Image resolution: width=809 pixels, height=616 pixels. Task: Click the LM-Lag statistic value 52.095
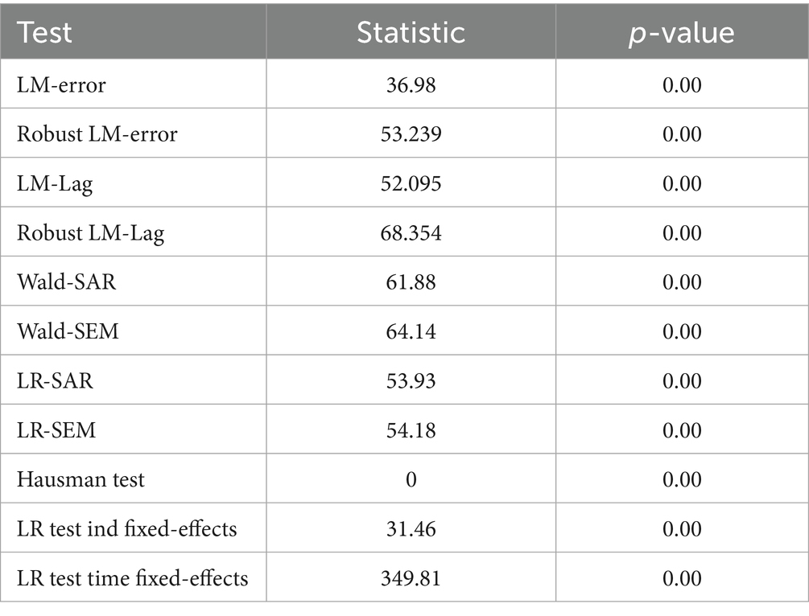pos(411,183)
